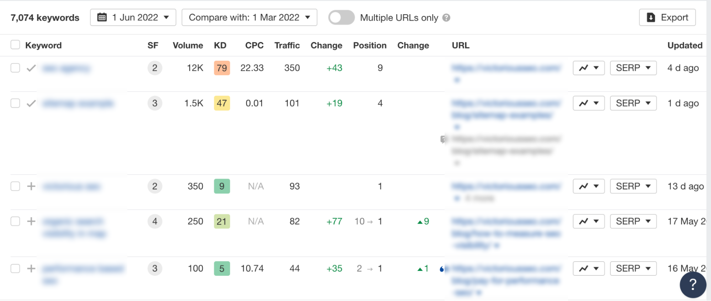Image resolution: width=711 pixels, height=301 pixels.
Task: Open the trend chart dropdown in the 17 May row
Action: [589, 221]
